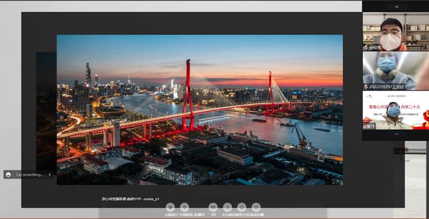Click the last icon in bottom toolbar
Viewport: 429px width, 219px height.
coord(256,207)
